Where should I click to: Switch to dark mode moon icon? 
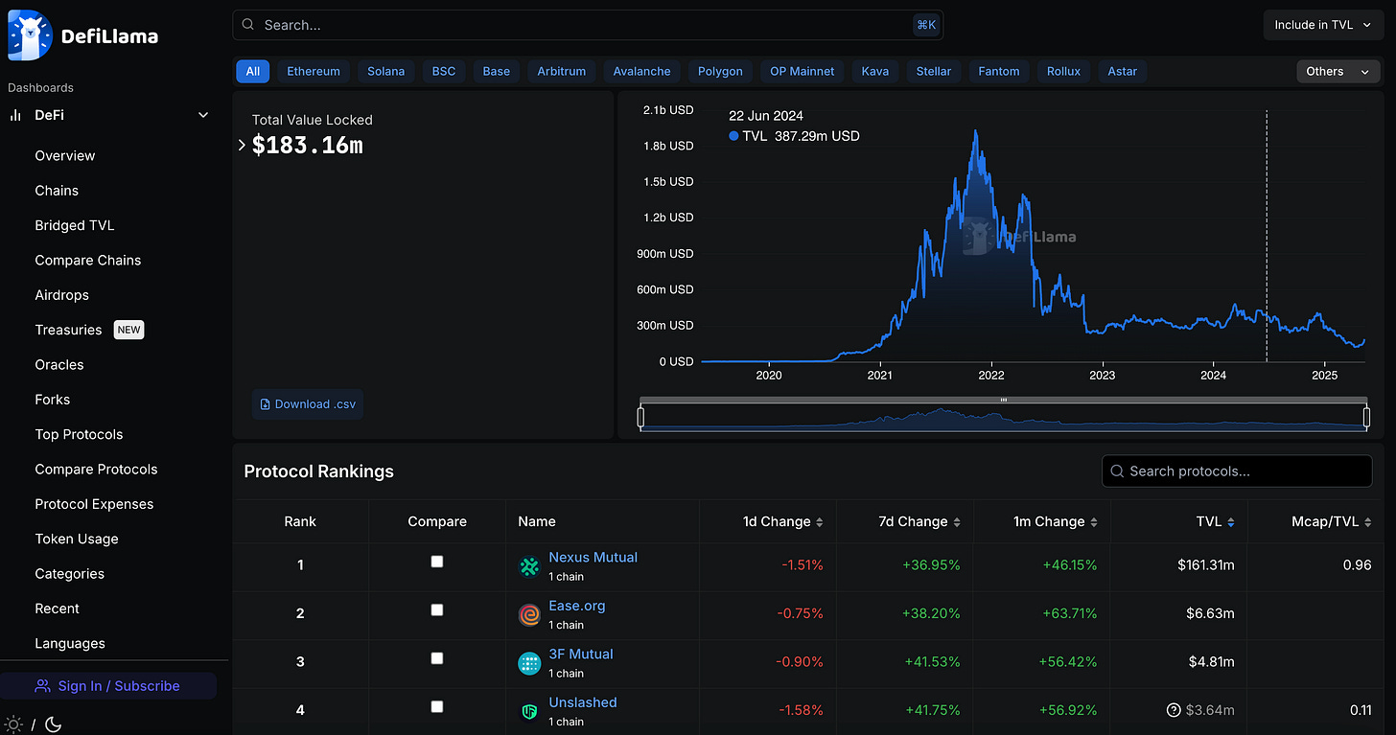tap(54, 724)
